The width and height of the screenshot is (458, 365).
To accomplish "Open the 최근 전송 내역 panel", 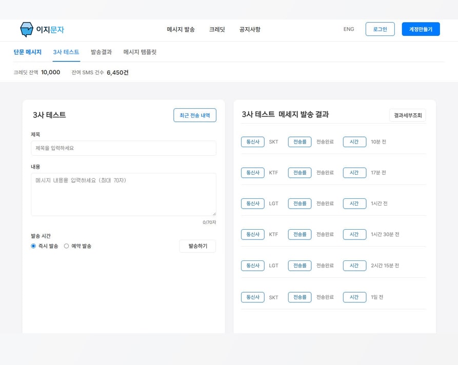I will 195,115.
